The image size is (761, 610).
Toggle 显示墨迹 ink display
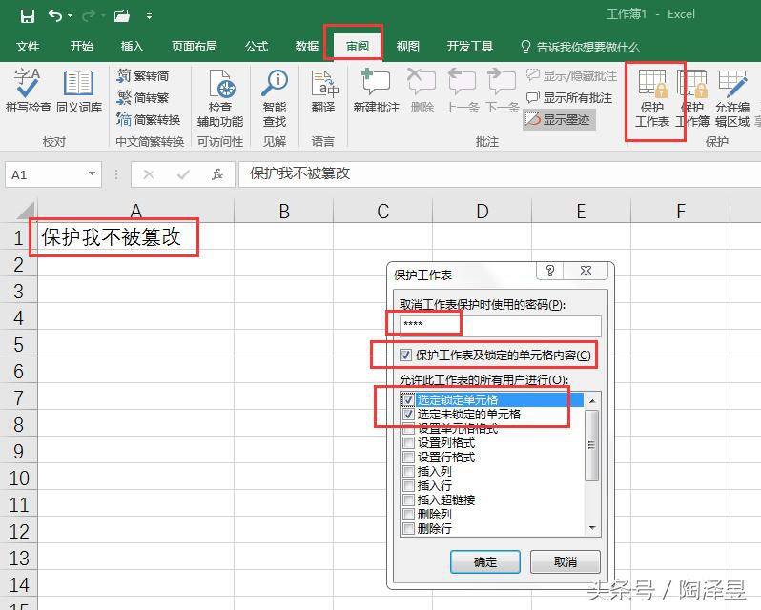pyautogui.click(x=559, y=119)
